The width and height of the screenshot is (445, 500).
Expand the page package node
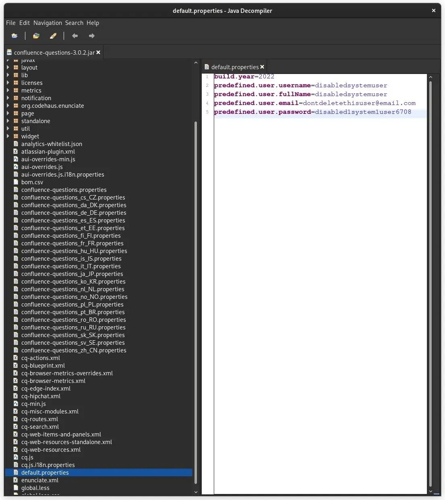click(x=8, y=113)
